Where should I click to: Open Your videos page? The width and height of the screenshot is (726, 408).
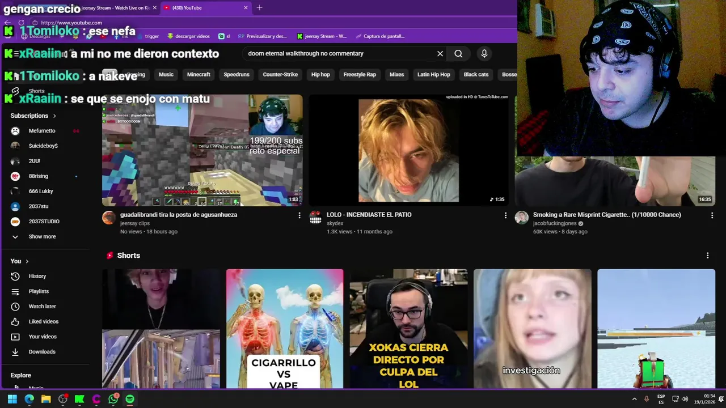(x=43, y=337)
